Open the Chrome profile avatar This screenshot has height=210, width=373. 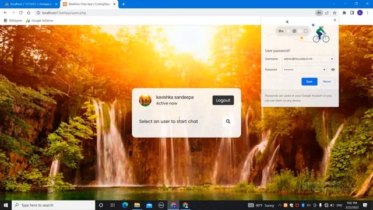(360, 13)
